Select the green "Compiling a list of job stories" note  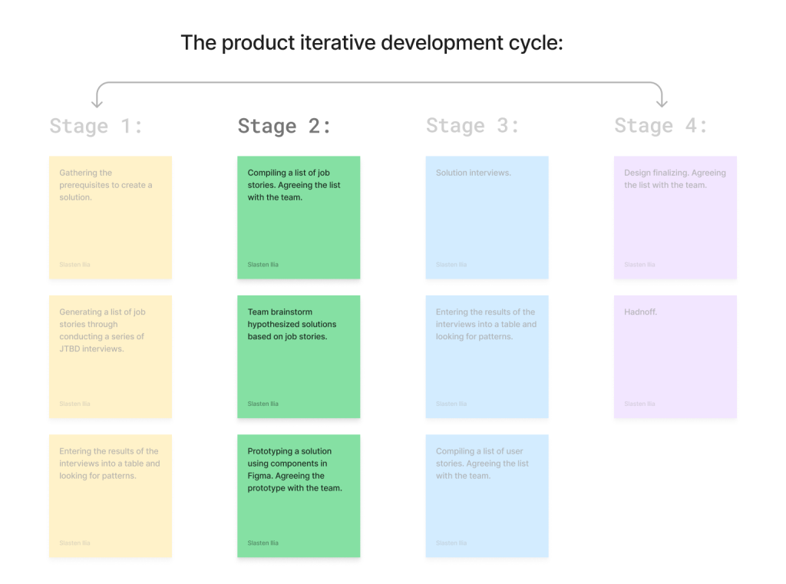299,217
